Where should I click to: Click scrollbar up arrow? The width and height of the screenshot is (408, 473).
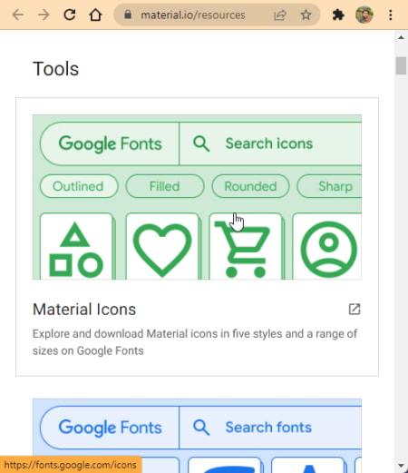pyautogui.click(x=401, y=37)
